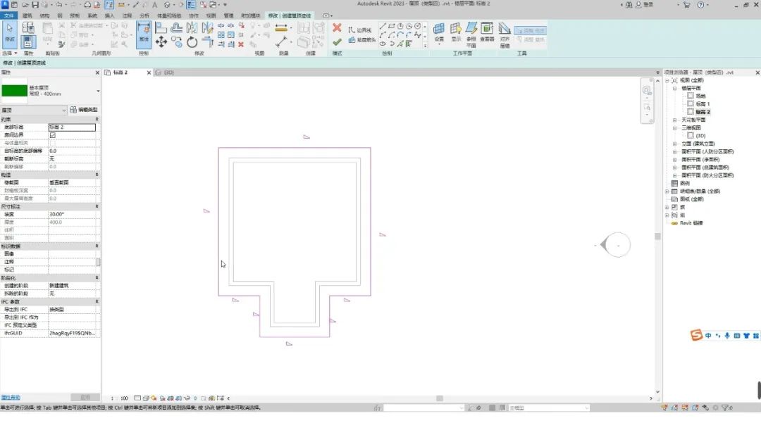Image resolution: width=761 pixels, height=428 pixels.
Task: Open the roof type selector dropdown arrow
Action: pos(98,91)
